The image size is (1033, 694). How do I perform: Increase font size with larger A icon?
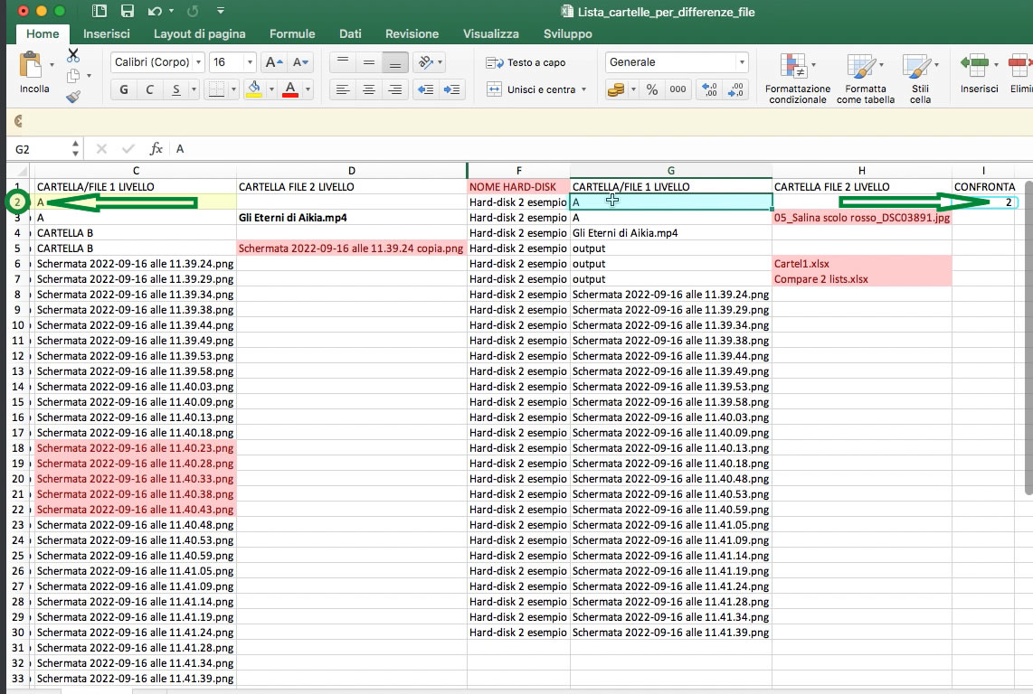pos(273,62)
